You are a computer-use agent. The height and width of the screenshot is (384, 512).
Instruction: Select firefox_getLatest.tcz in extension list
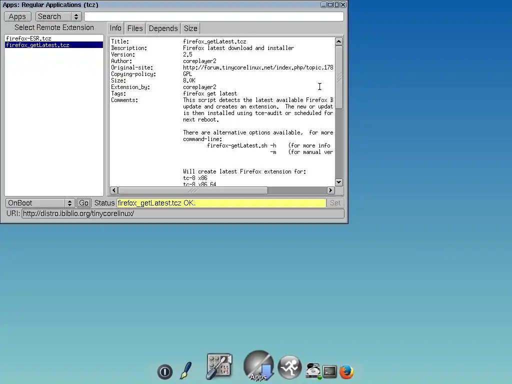54,44
